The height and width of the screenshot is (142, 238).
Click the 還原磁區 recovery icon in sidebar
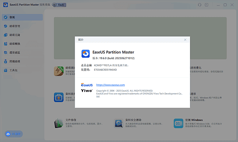6,52
